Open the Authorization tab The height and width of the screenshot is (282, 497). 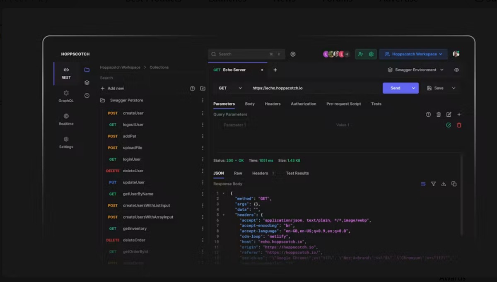point(304,104)
